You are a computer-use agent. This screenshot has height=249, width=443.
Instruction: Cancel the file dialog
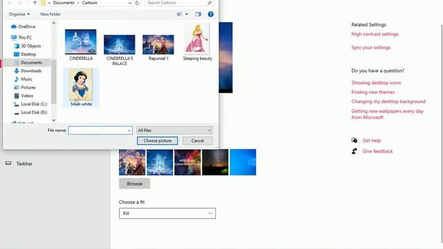click(197, 140)
